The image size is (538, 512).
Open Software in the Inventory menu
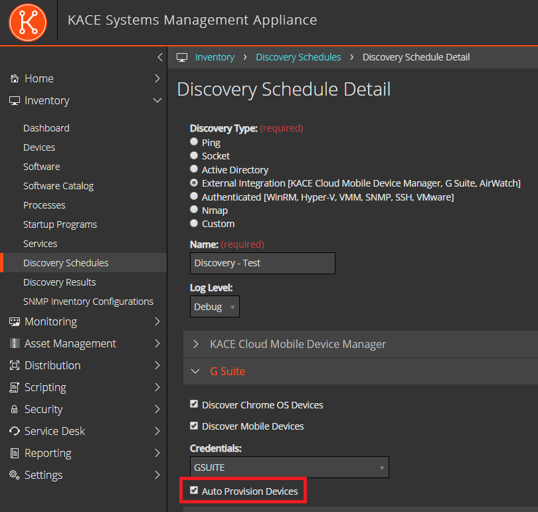click(42, 167)
